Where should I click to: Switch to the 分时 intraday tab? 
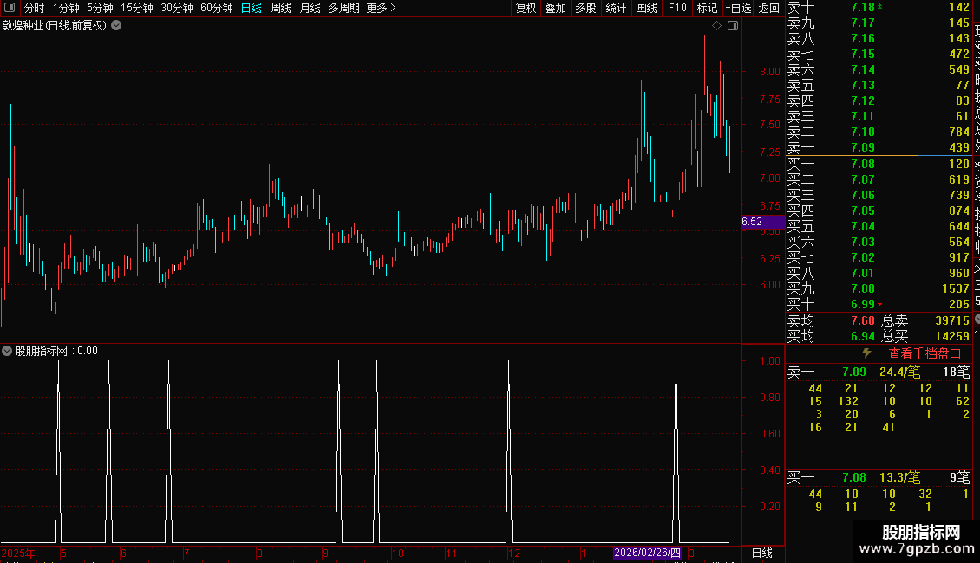[35, 8]
